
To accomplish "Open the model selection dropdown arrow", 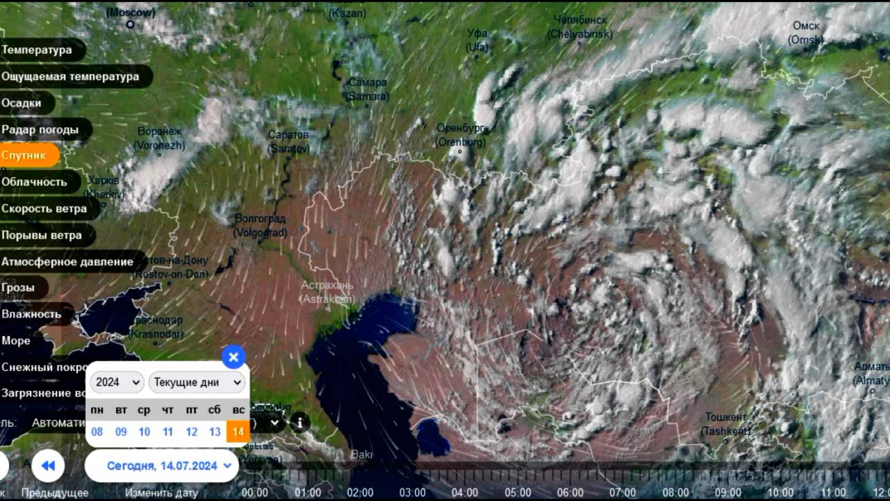I will point(274,423).
